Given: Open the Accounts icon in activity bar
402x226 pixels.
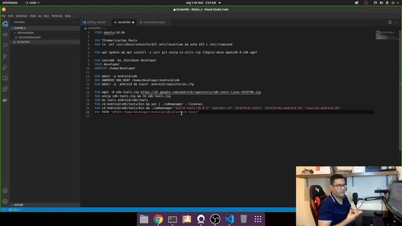Looking at the screenshot, I should tap(5, 191).
